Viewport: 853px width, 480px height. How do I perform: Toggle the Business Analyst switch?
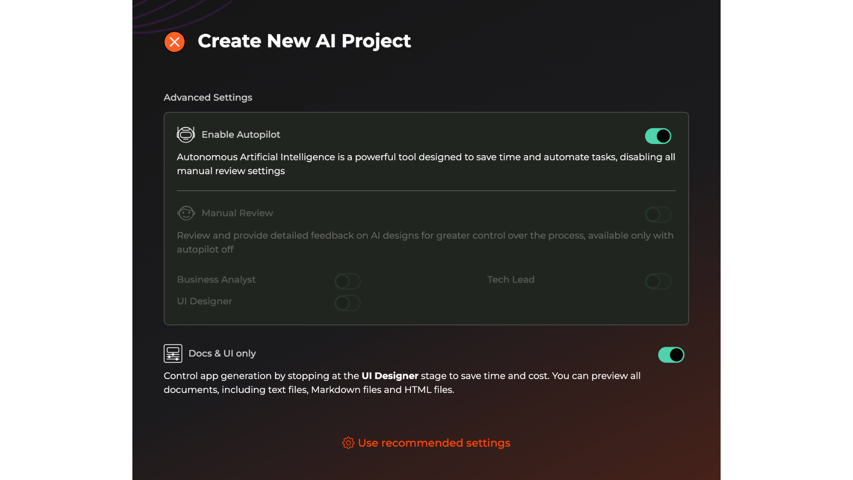click(347, 281)
